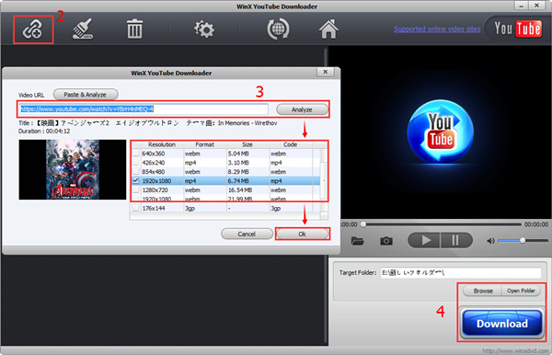Image resolution: width=552 pixels, height=355 pixels.
Task: Click the Analyze button
Action: tap(302, 109)
